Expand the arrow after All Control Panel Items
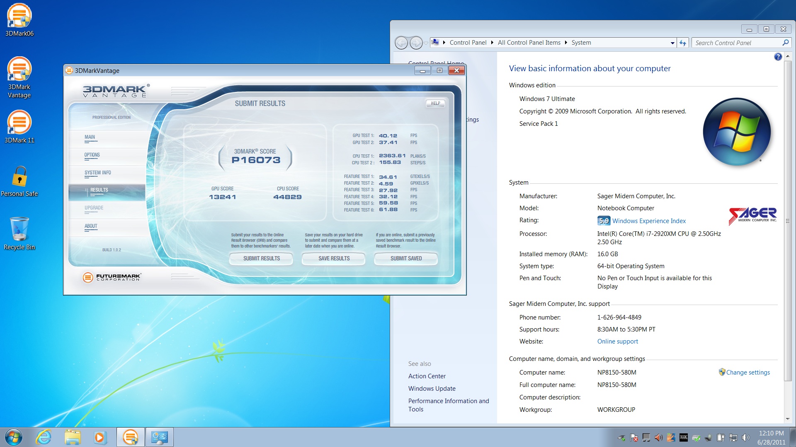 pyautogui.click(x=566, y=43)
